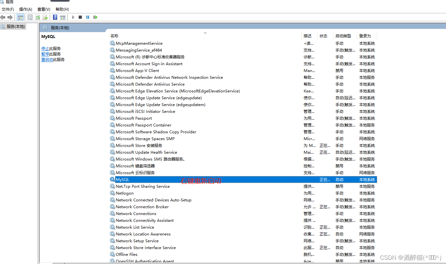
Task: Select the Microsoft Defender Antivirus Service name
Action: pos(150,84)
